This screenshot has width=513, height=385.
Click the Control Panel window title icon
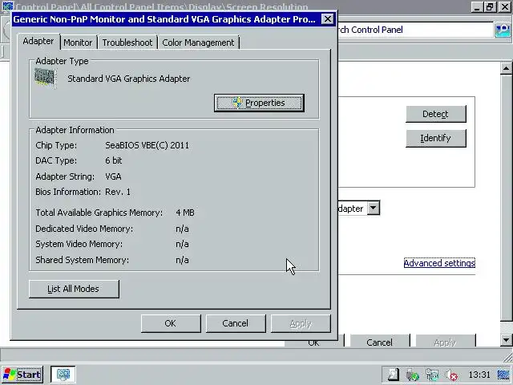7,6
